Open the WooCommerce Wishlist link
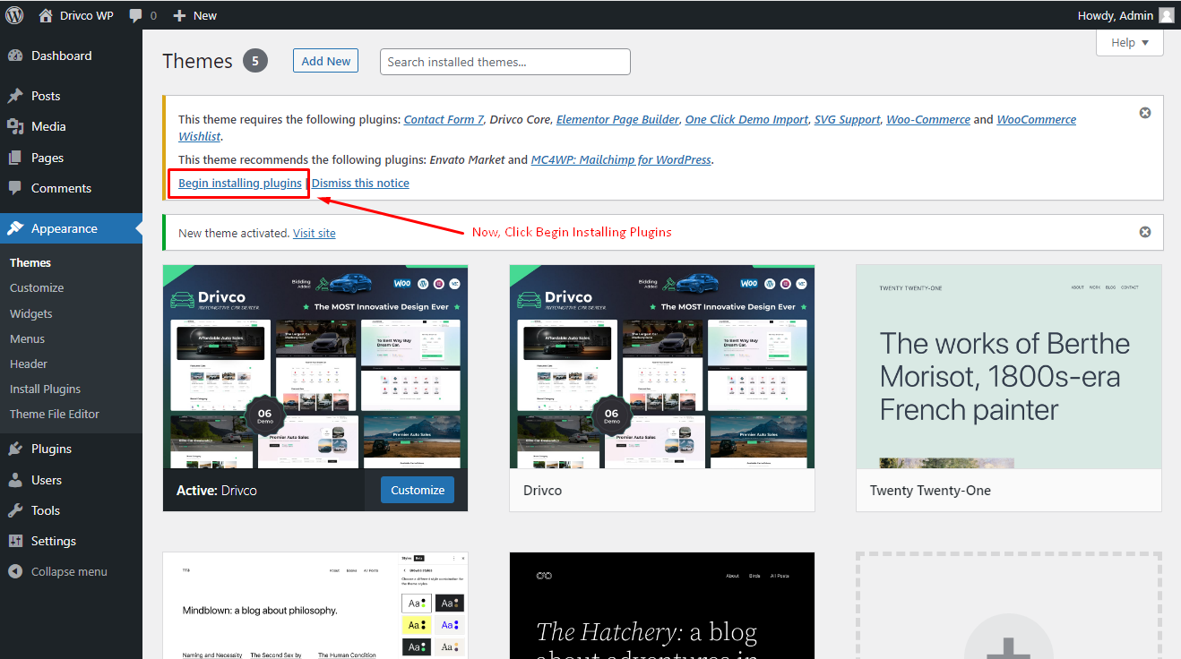 tap(1037, 119)
